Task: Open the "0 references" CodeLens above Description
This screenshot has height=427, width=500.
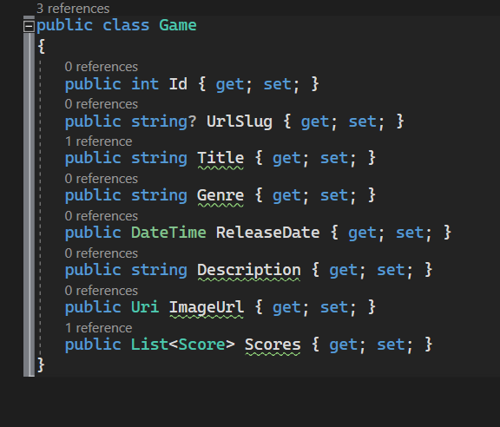Action: (101, 253)
